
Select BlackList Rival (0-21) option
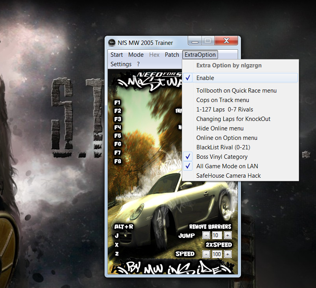[240, 147]
